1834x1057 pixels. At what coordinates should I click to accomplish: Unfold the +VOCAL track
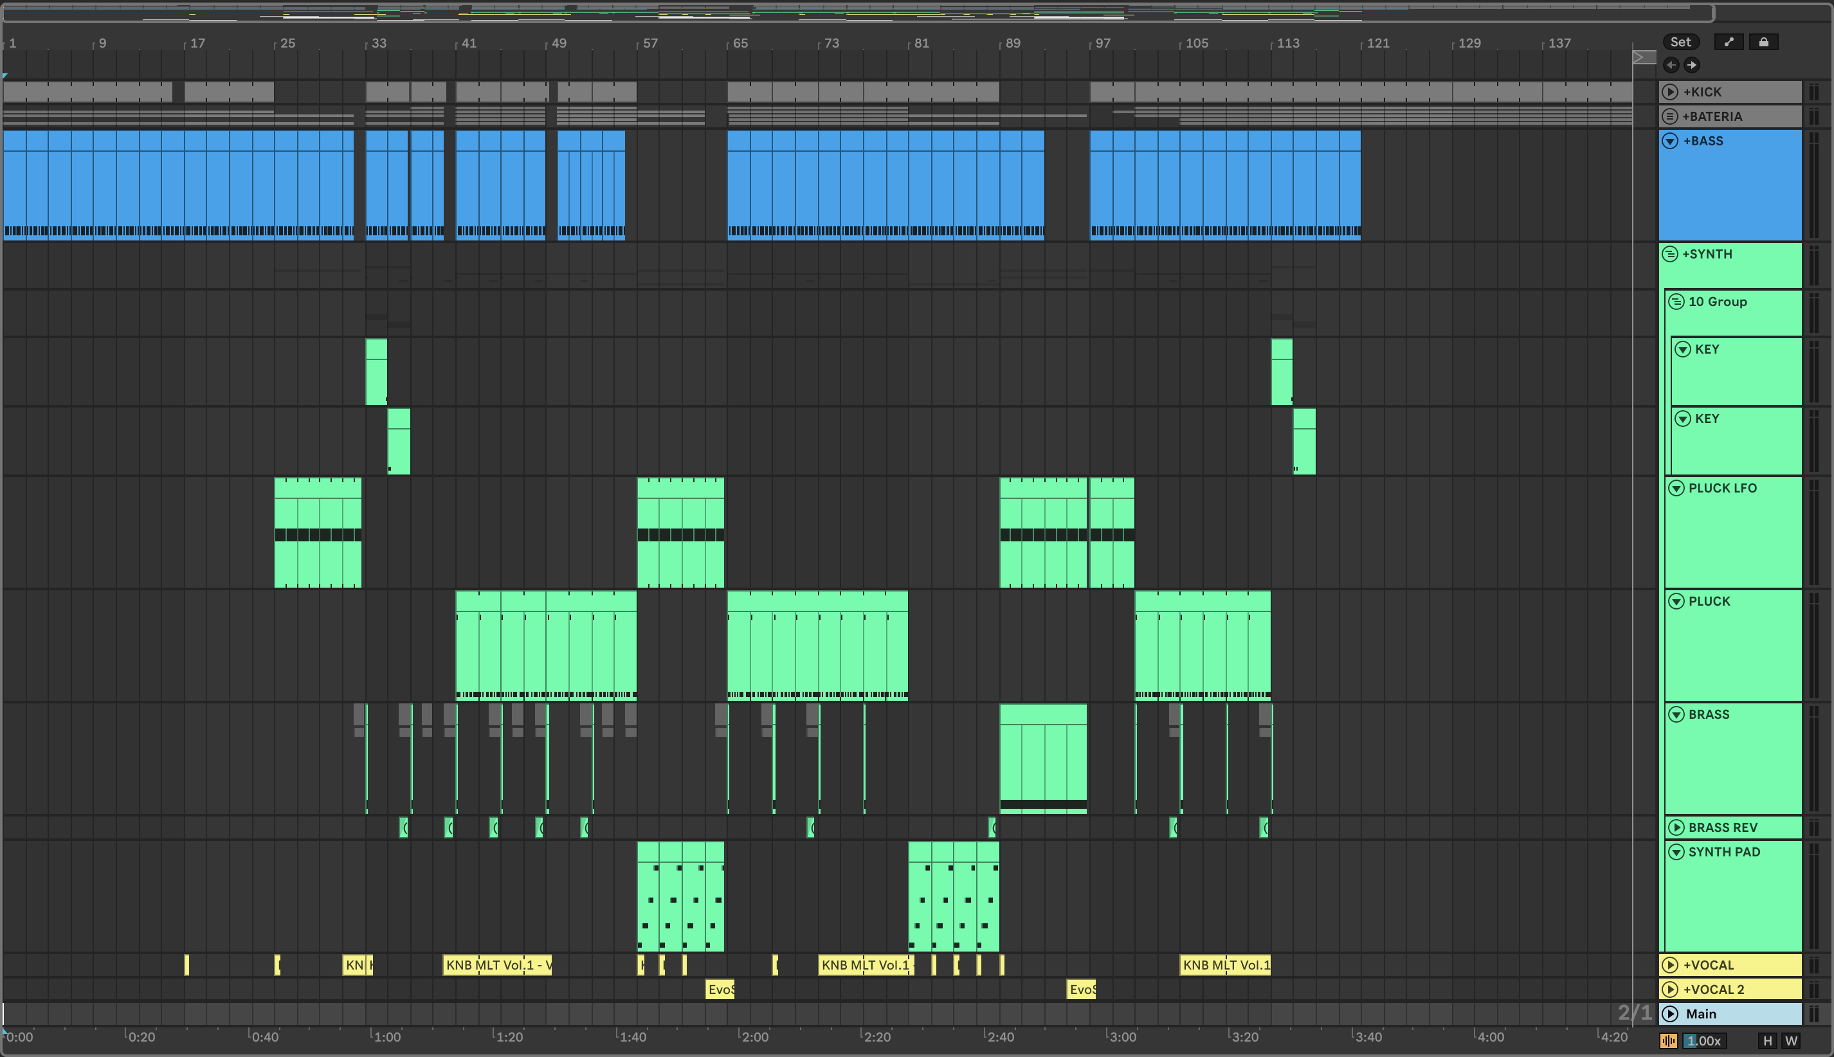click(x=1670, y=965)
